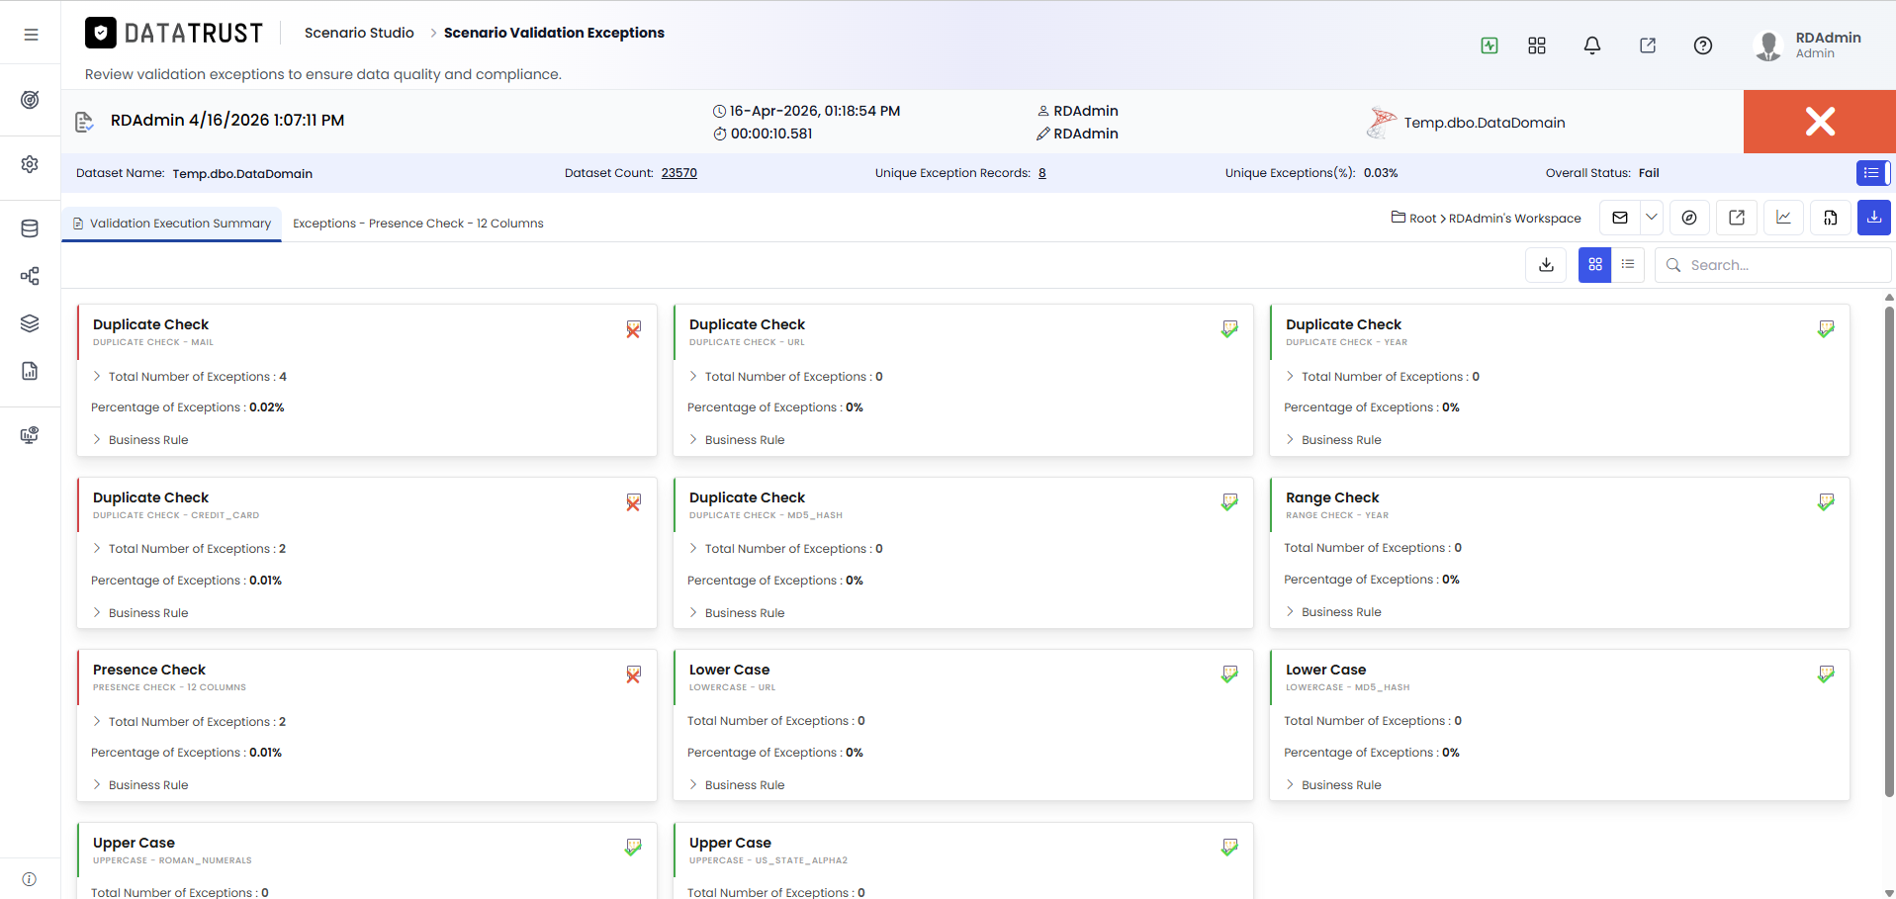Image resolution: width=1896 pixels, height=899 pixels.
Task: Open the layers stack sidebar icon
Action: click(x=30, y=323)
